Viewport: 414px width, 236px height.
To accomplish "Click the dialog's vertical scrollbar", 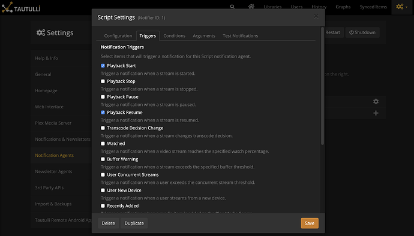I will pyautogui.click(x=322, y=86).
